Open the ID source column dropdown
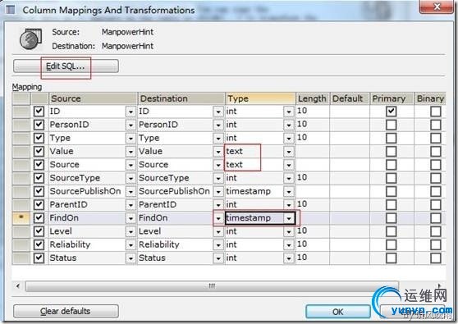Image resolution: width=458 pixels, height=324 pixels. 131,112
